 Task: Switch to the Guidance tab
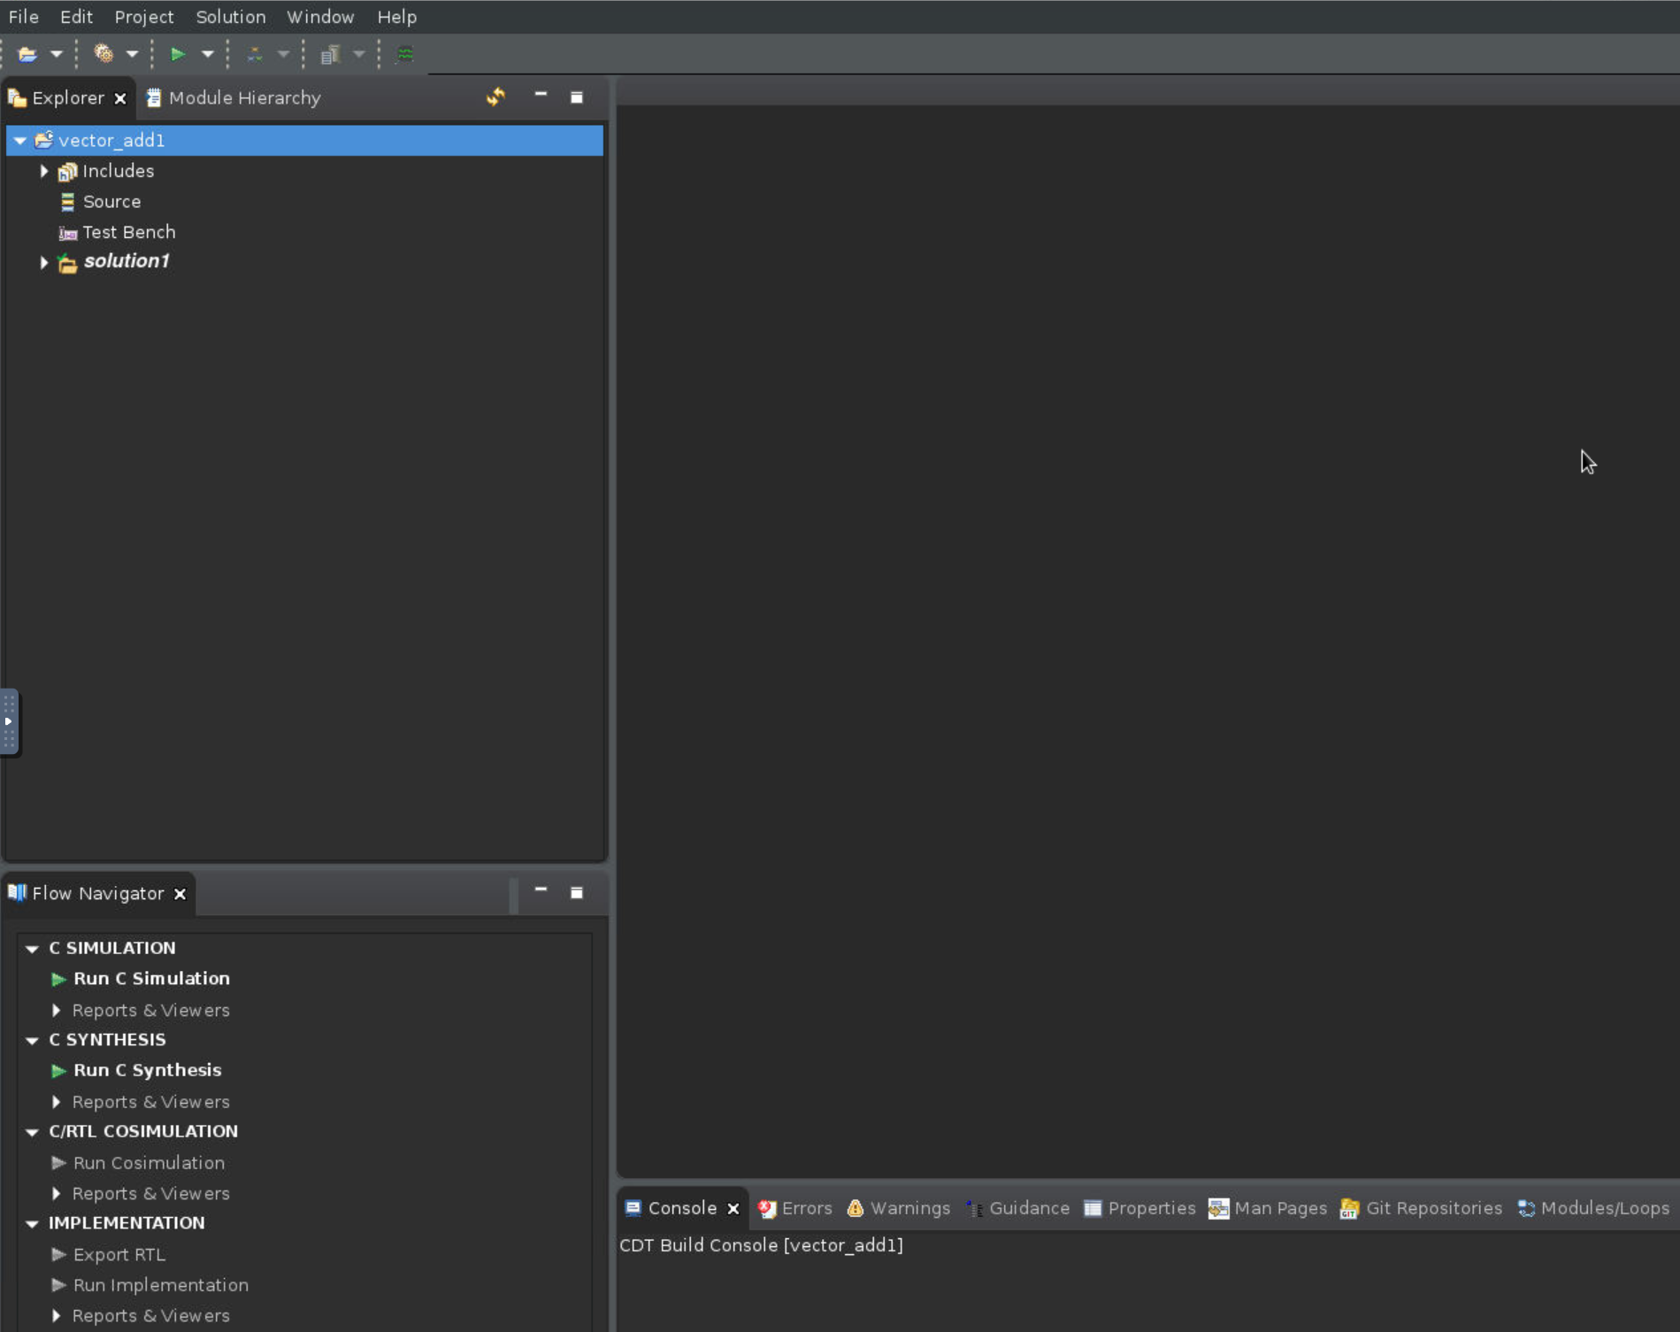click(x=1017, y=1209)
